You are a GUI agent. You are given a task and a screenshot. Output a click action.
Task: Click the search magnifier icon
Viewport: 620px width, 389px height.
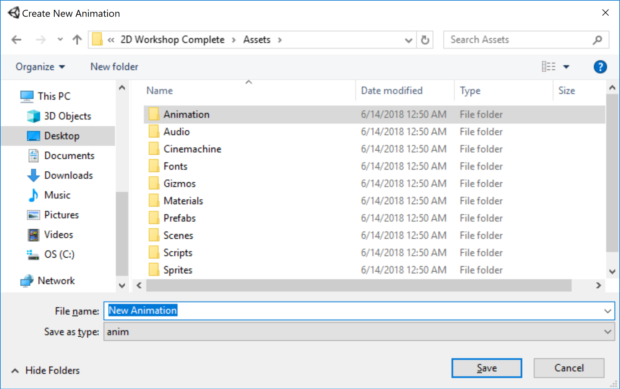point(597,40)
